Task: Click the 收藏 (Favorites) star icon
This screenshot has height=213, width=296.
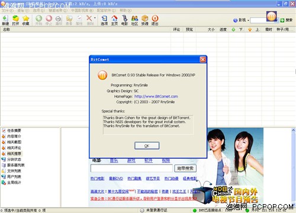Action: click(x=25, y=20)
